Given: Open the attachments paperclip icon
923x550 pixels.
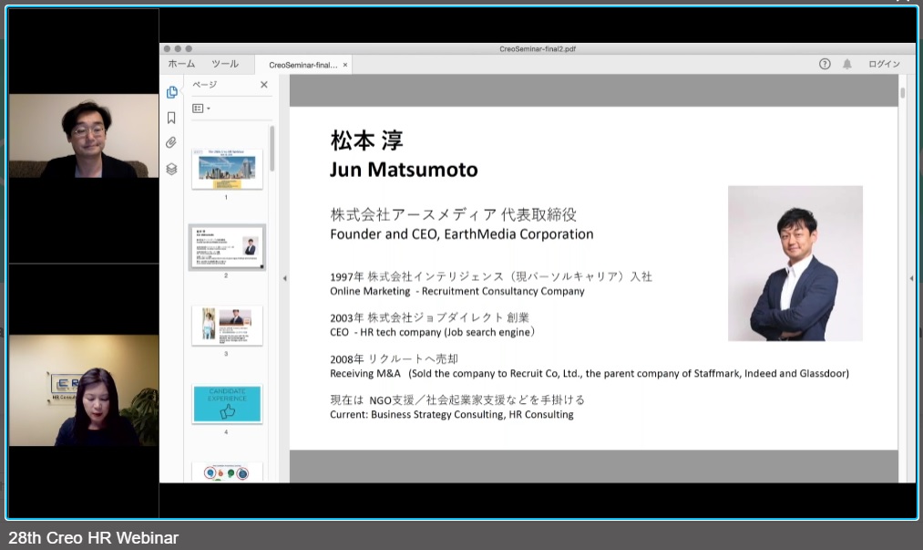Looking at the screenshot, I should coord(171,142).
